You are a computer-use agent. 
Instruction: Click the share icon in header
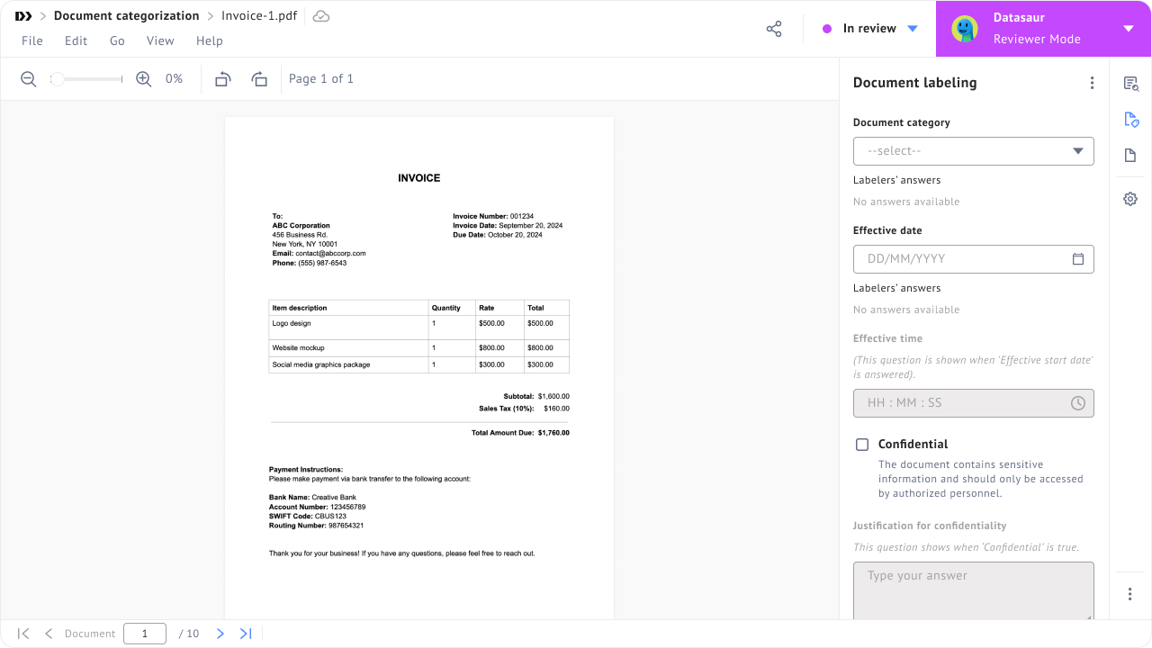774,29
